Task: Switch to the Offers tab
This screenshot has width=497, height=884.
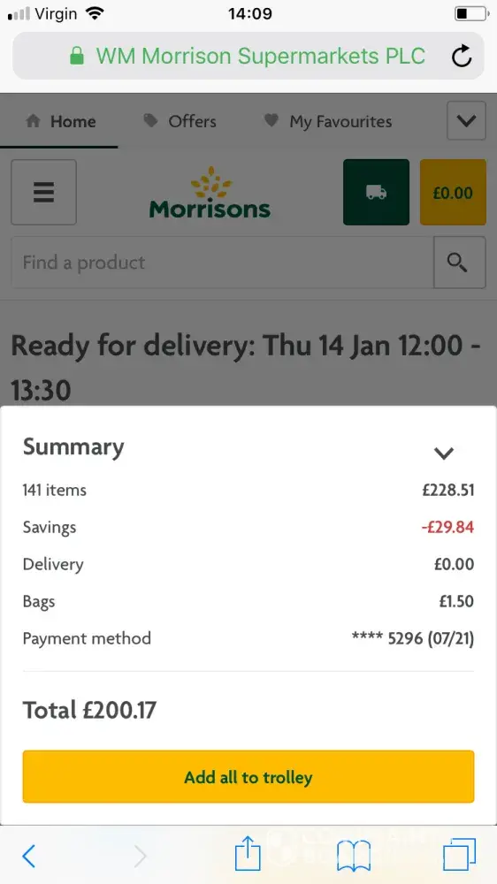Action: click(x=180, y=121)
